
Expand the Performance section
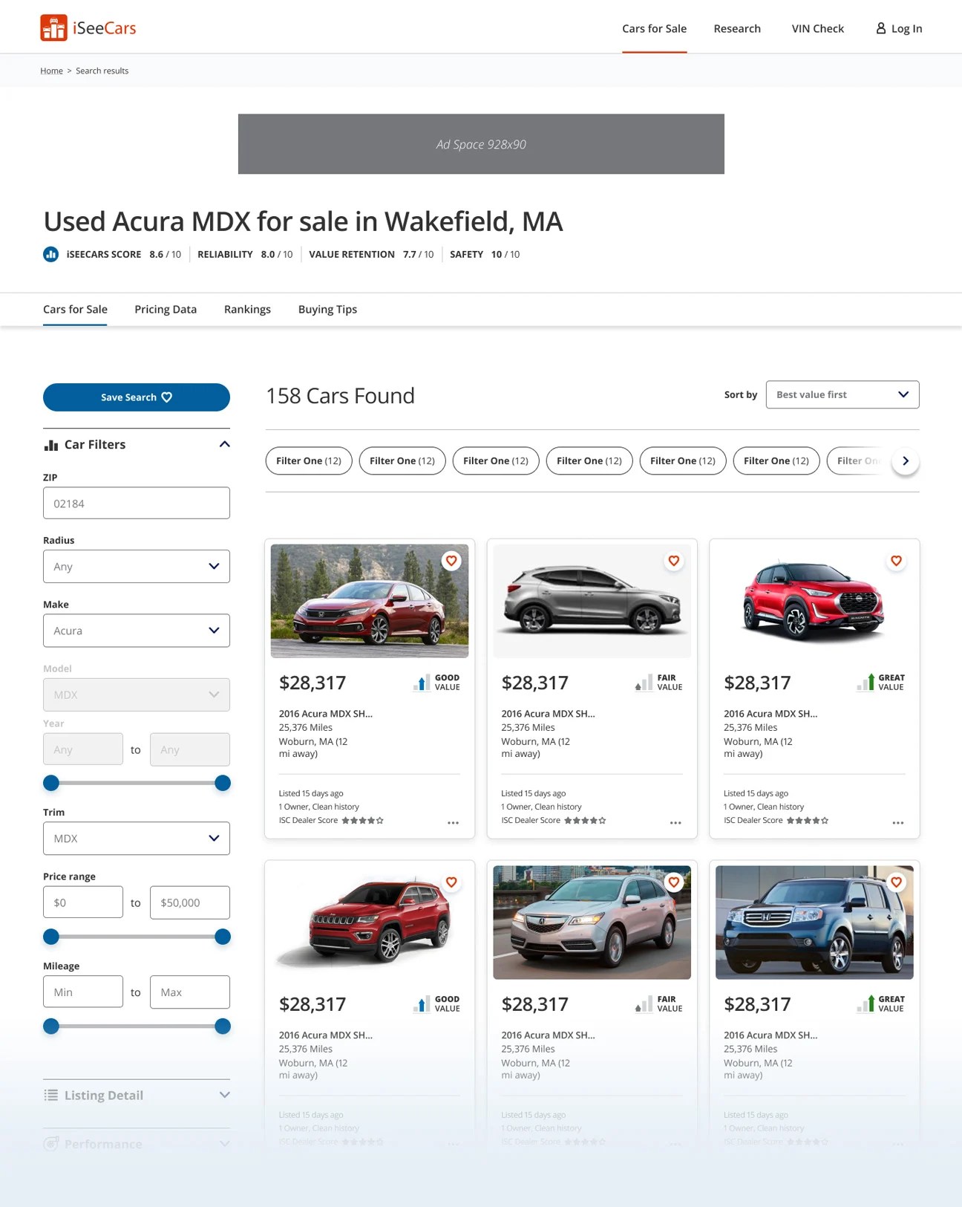click(225, 1144)
